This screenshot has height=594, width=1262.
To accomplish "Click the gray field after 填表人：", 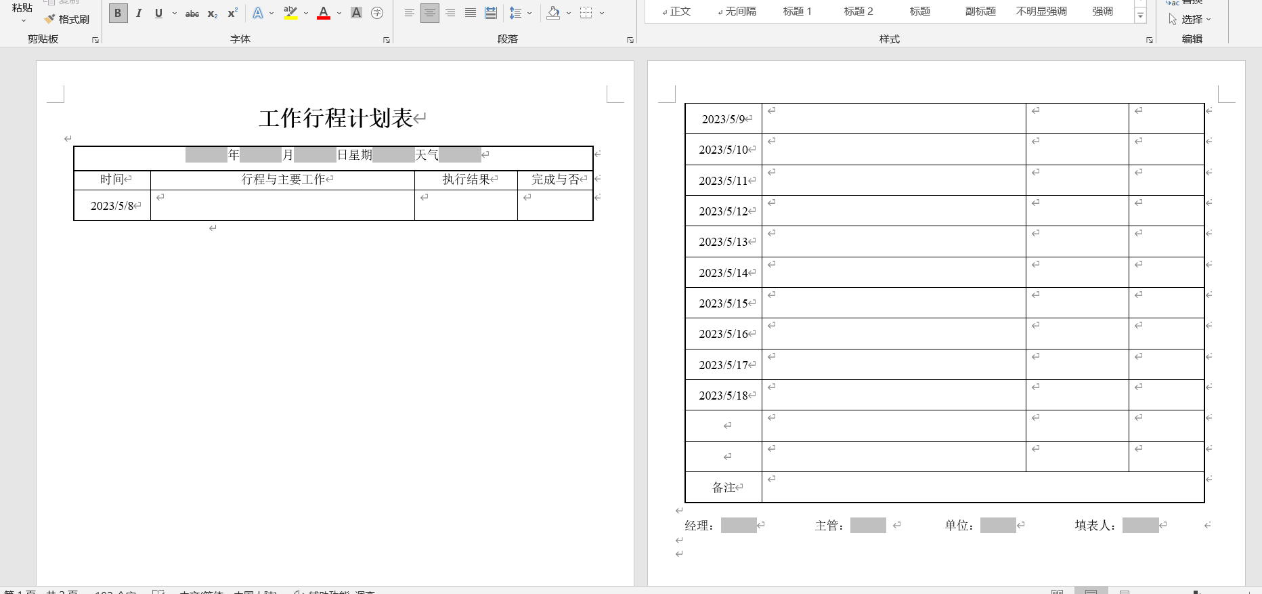I will coord(1140,525).
